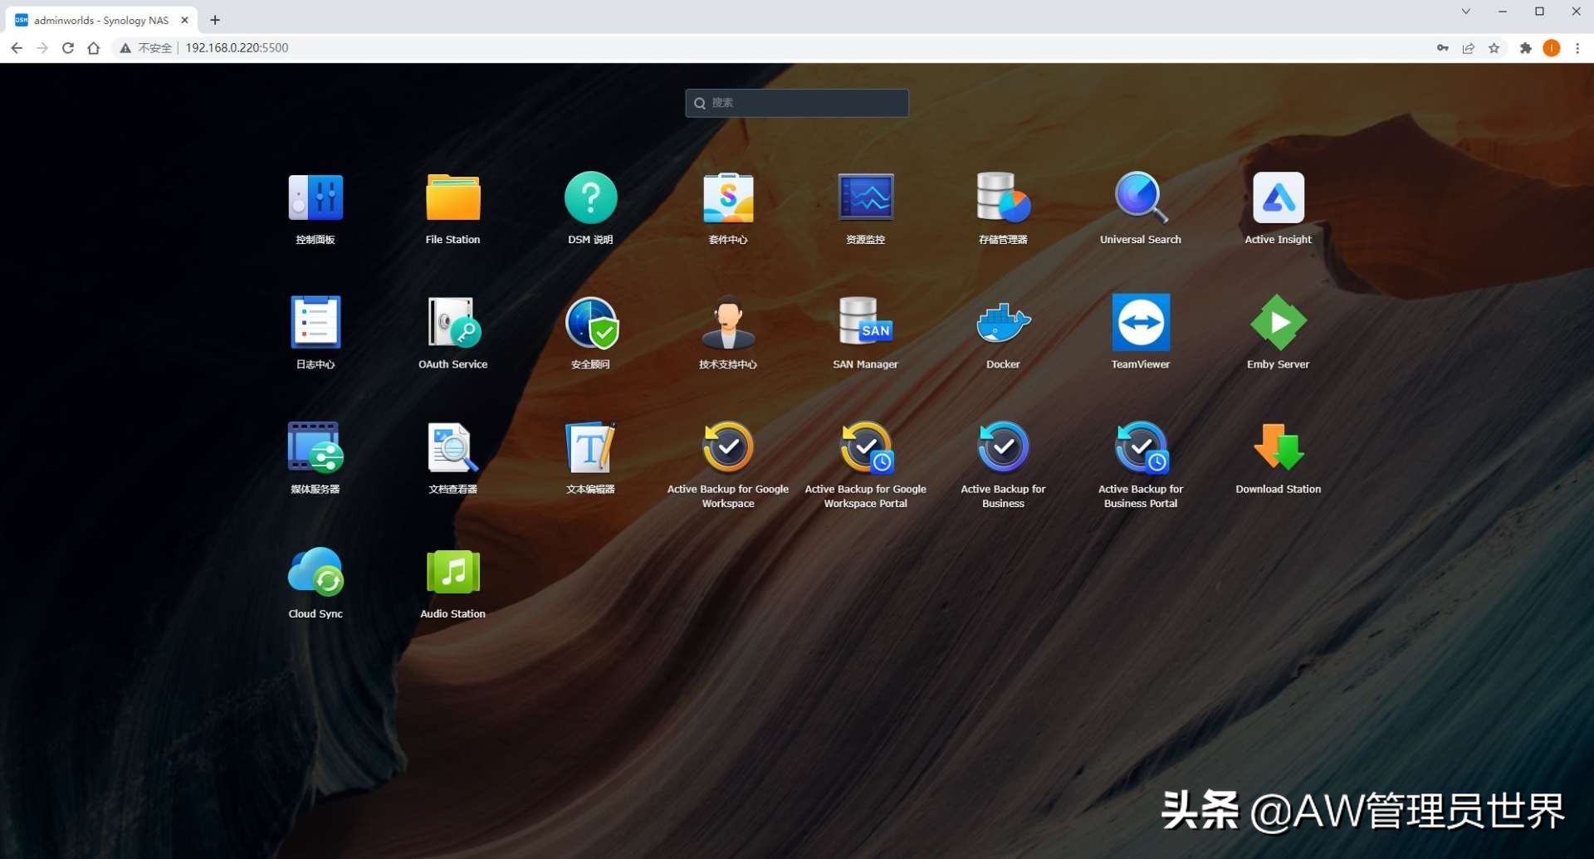
Task: Open a new browser tab
Action: [x=215, y=20]
